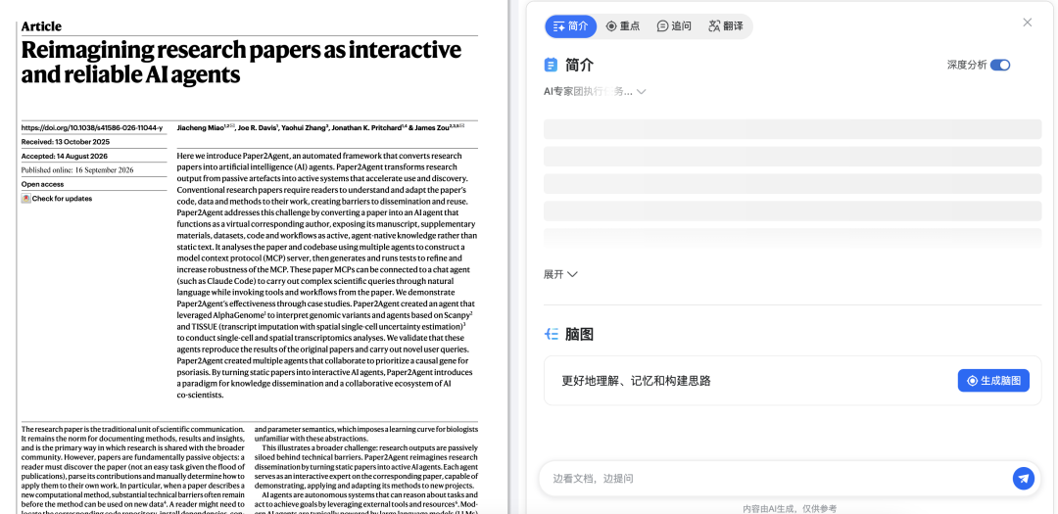
Task: Close the AI assistant panel
Action: point(1027,23)
